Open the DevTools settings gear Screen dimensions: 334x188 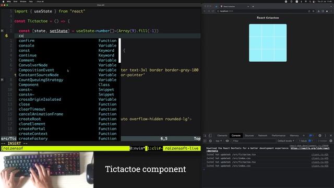pos(320,136)
